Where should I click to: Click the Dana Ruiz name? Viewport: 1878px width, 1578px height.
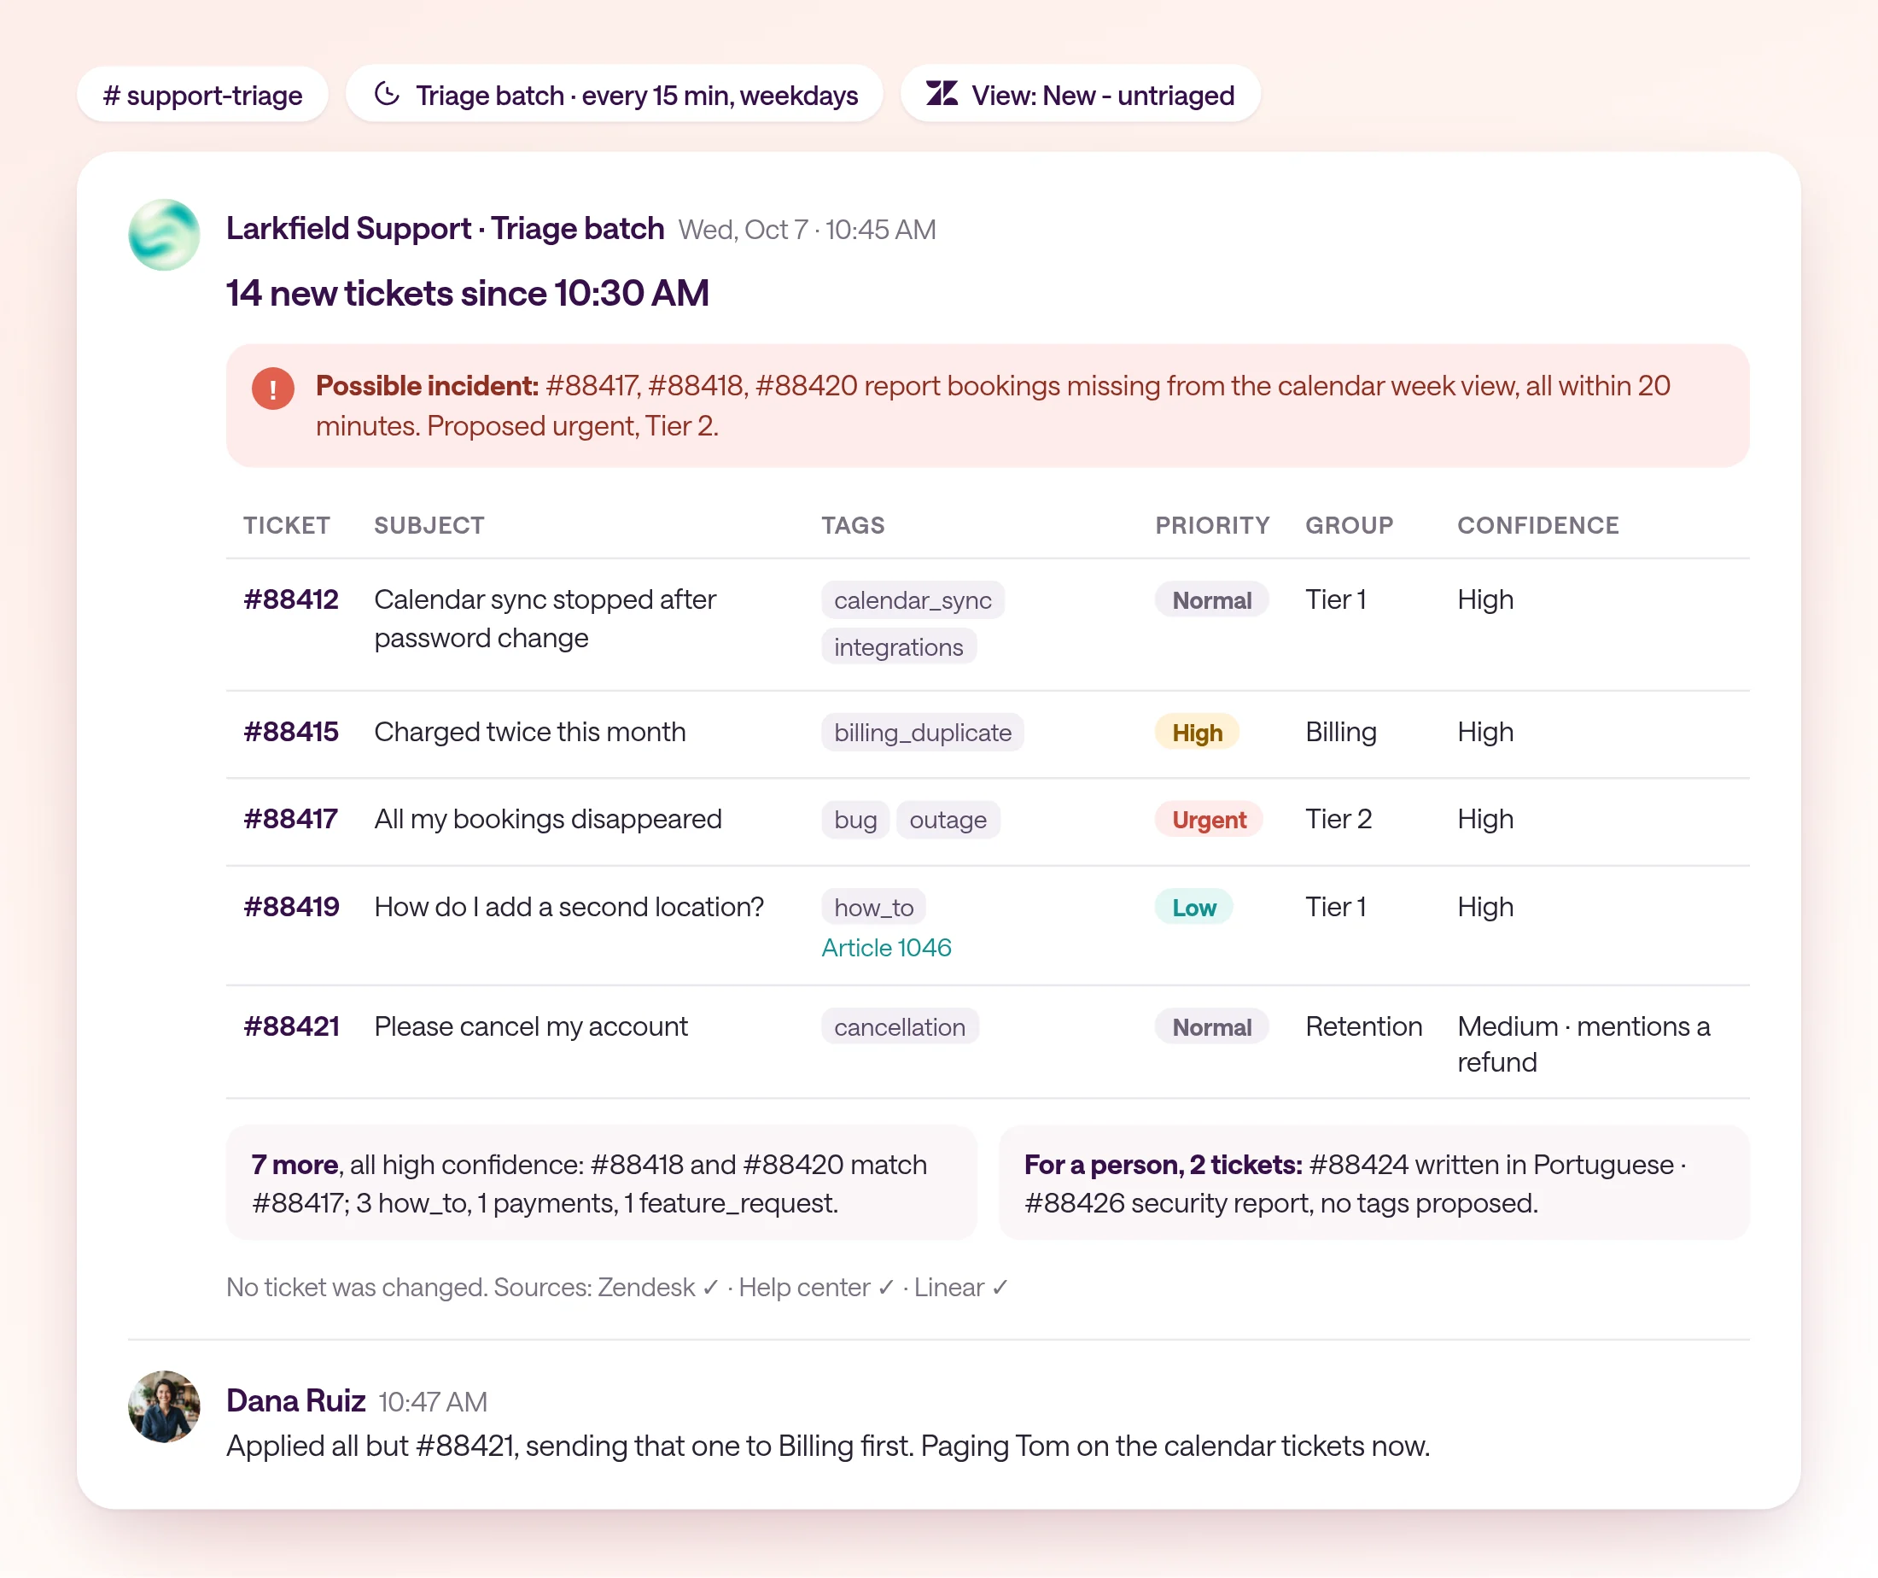295,1400
